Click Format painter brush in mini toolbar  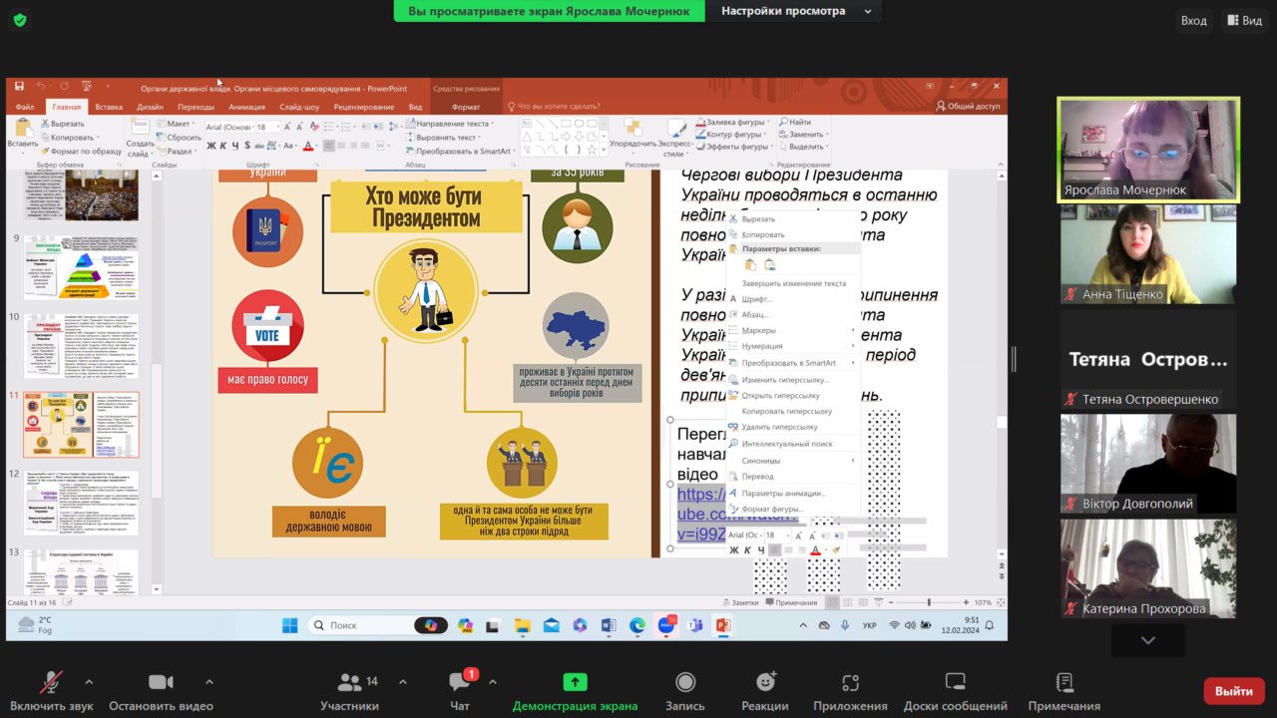coord(836,550)
